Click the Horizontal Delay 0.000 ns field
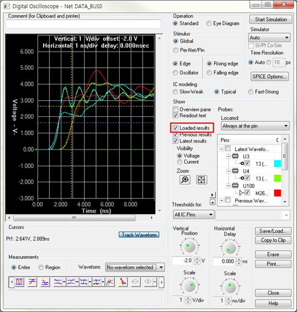The height and width of the screenshot is (312, 297). pyautogui.click(x=224, y=261)
